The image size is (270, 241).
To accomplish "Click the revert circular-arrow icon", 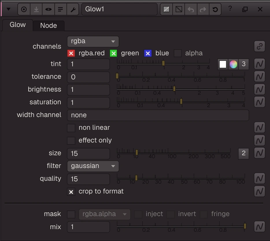I will pos(215,9).
